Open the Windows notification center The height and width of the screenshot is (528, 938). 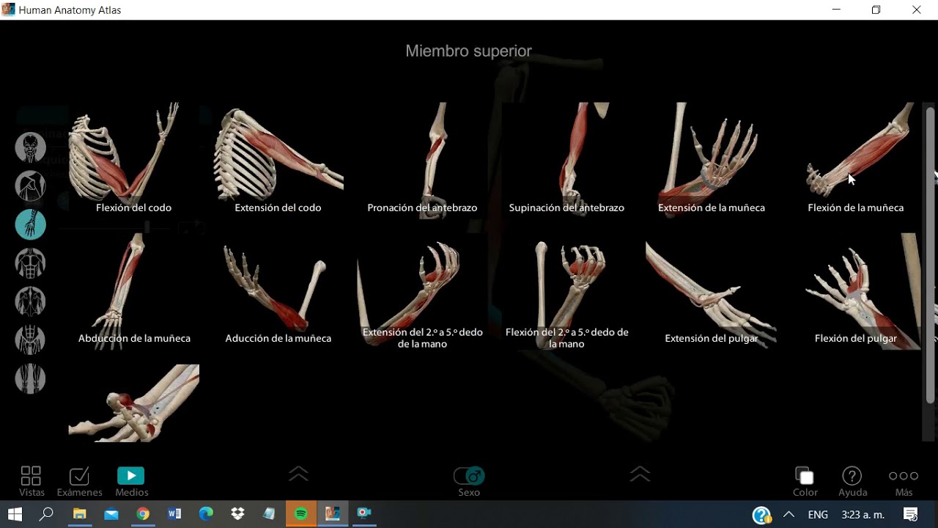(x=910, y=515)
